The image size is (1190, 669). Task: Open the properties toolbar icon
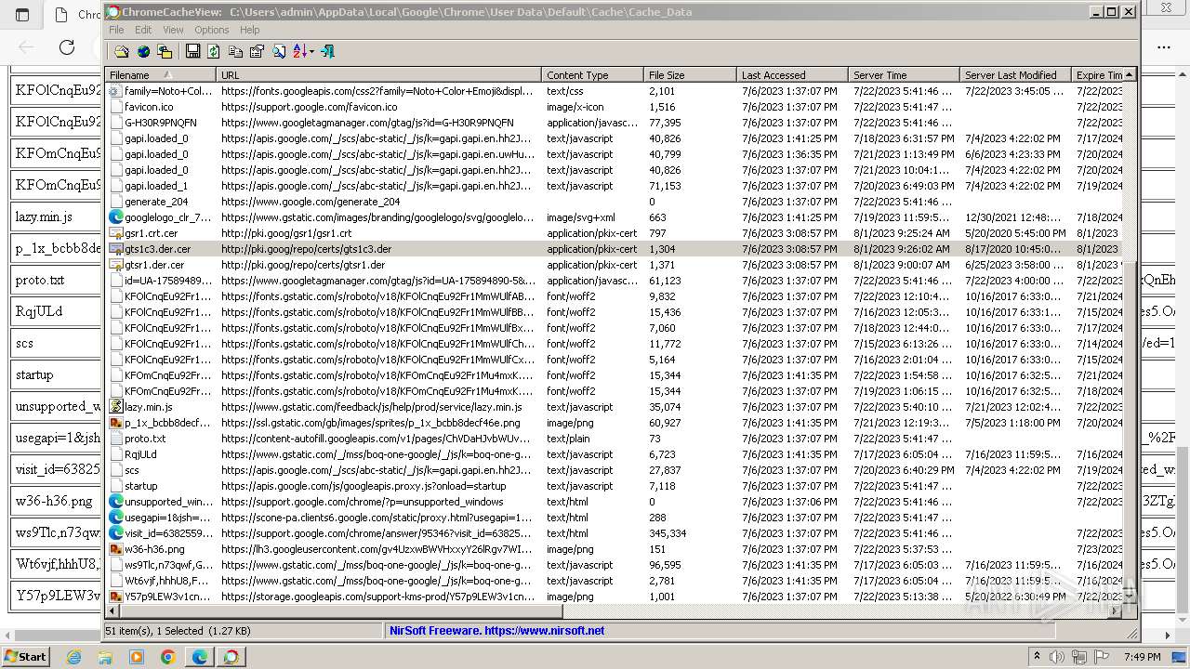point(257,52)
